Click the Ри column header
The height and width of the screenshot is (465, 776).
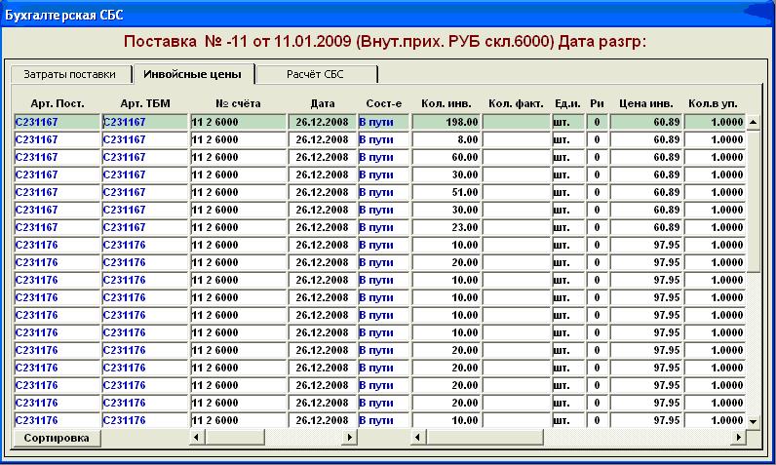(597, 104)
